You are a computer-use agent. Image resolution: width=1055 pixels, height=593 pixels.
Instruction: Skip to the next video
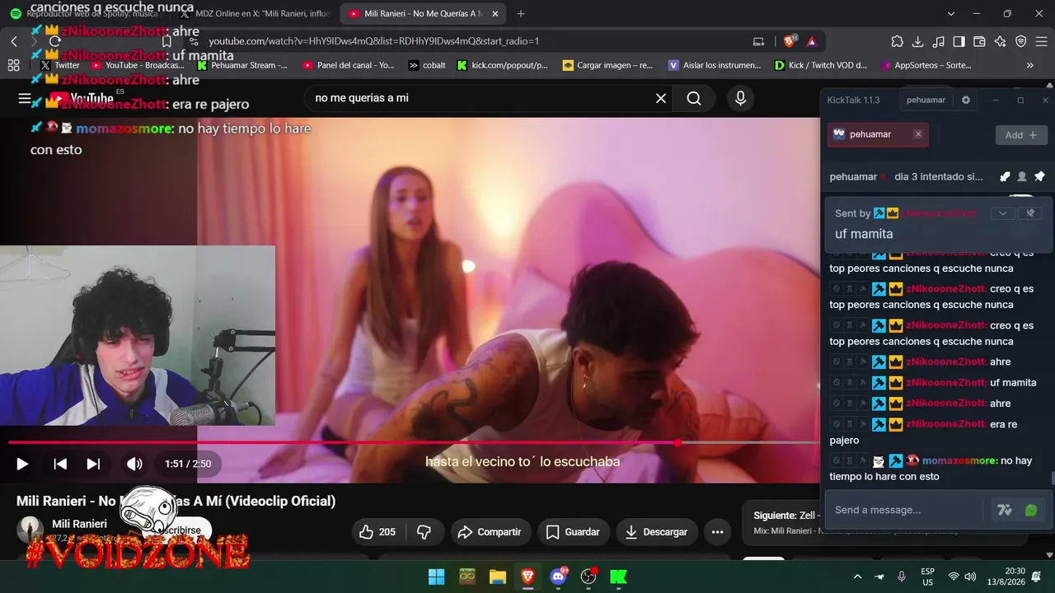click(93, 464)
